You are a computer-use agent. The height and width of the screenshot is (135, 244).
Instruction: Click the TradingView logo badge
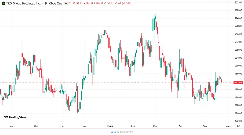pos(15,117)
